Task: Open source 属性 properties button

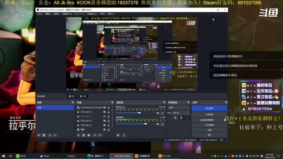Action: (x=72, y=96)
